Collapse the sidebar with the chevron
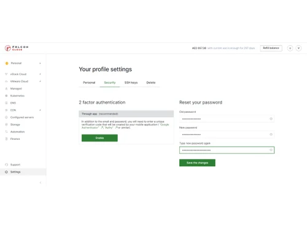The width and height of the screenshot is (307, 230). tap(41, 183)
